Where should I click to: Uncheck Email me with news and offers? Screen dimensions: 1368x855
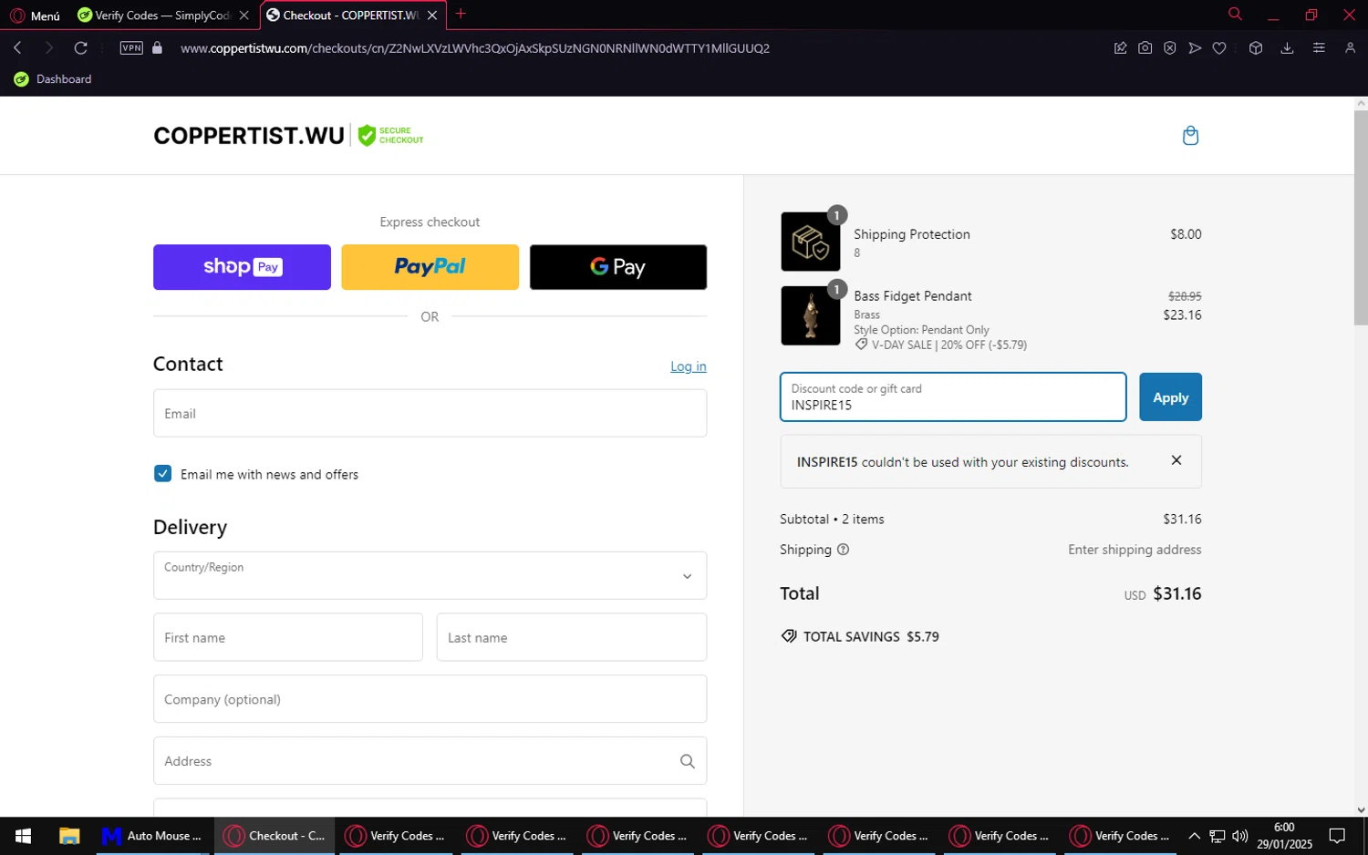(x=163, y=474)
